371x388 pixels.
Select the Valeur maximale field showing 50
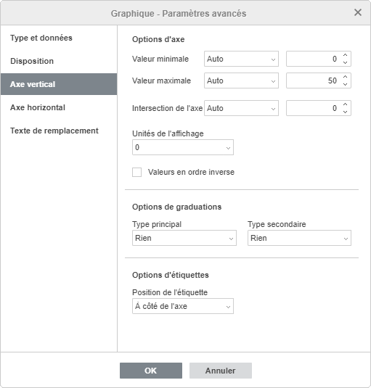coord(314,81)
